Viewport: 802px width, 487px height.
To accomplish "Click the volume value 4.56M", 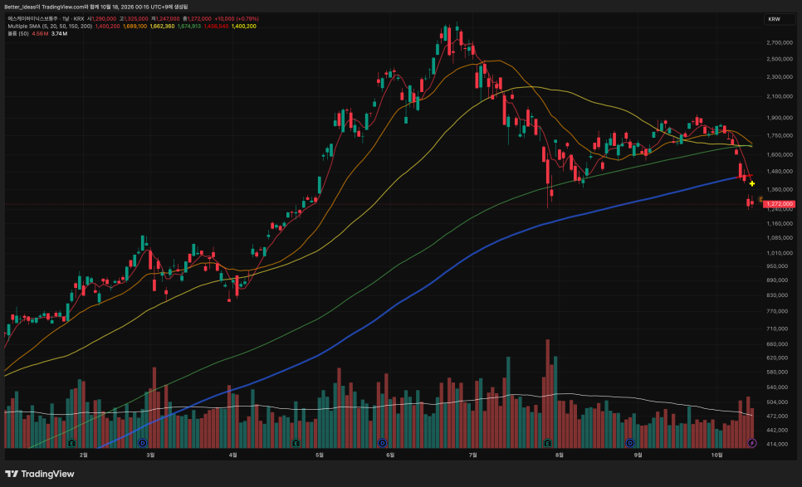I will tap(40, 34).
